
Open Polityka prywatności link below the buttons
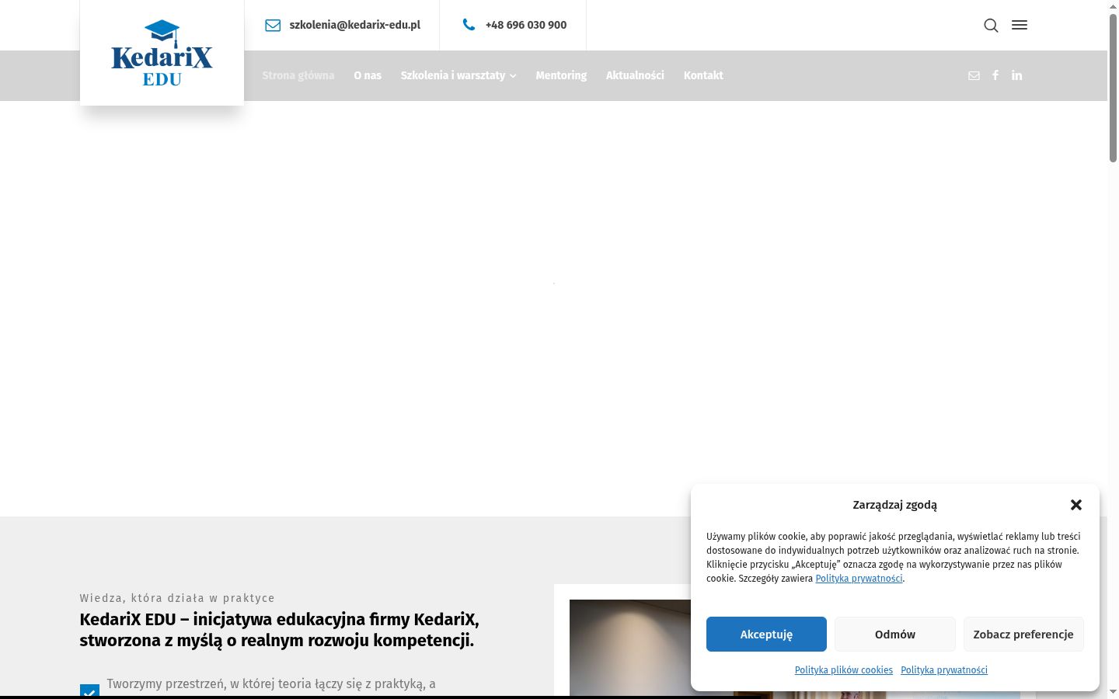tap(944, 670)
